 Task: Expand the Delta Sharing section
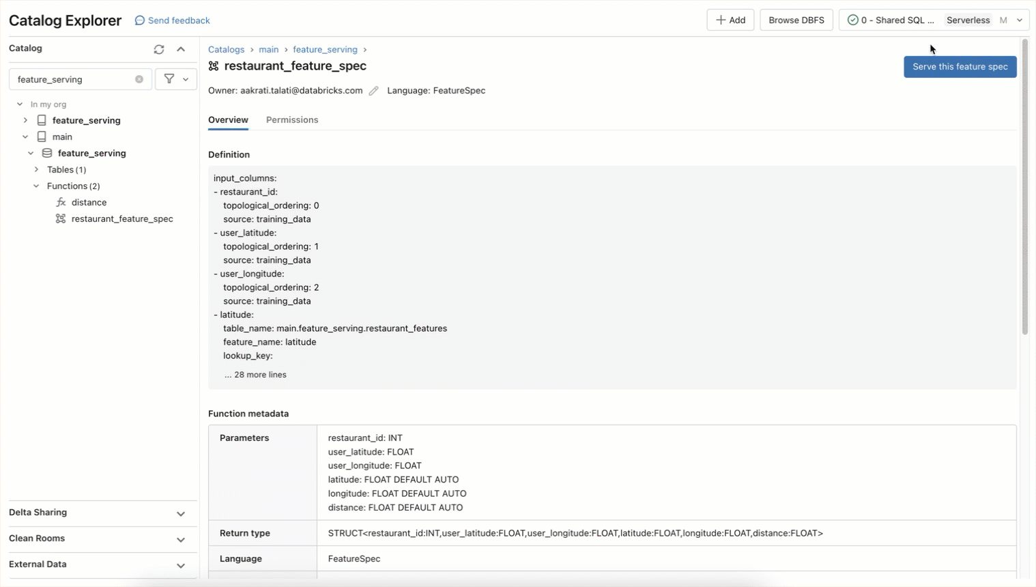181,513
